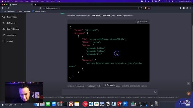193x108 pixels.
Task: Open the Apple menu
Action: click(2, 1)
